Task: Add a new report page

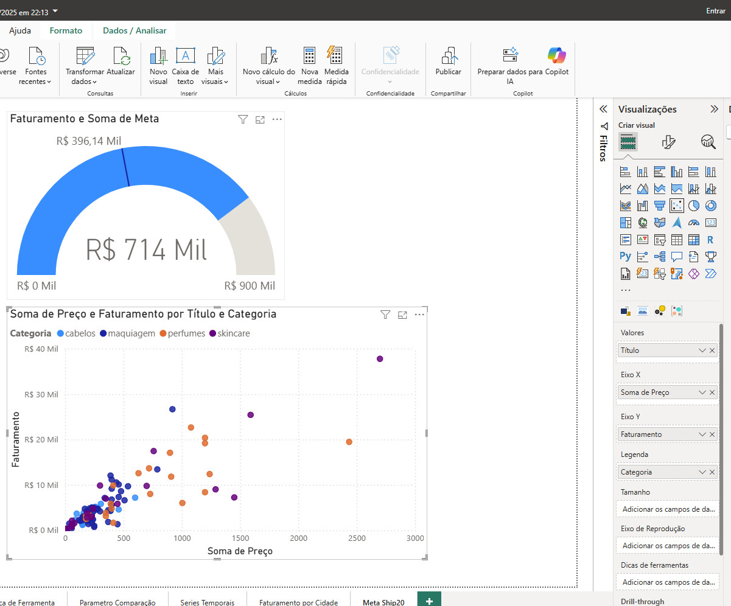Action: click(x=429, y=600)
